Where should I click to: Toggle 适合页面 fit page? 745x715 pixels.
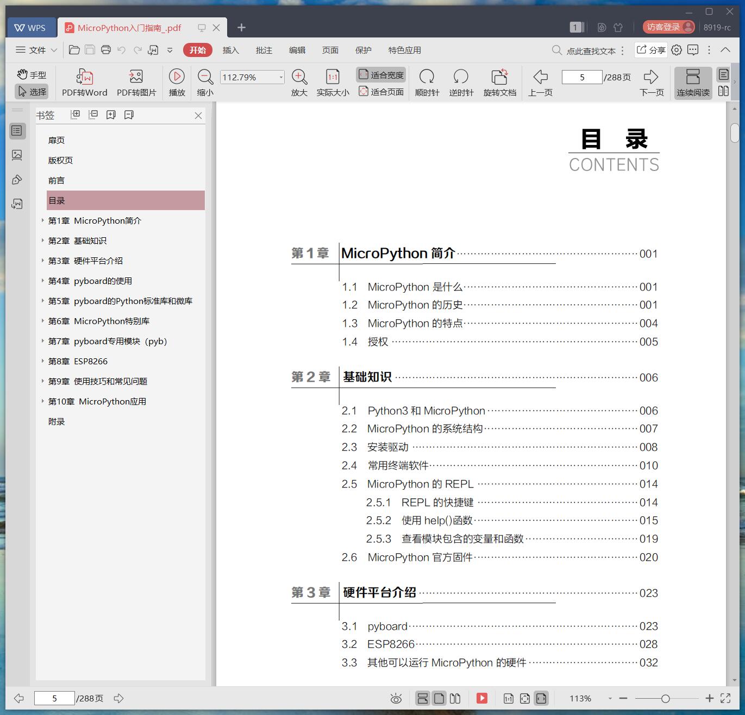click(381, 92)
